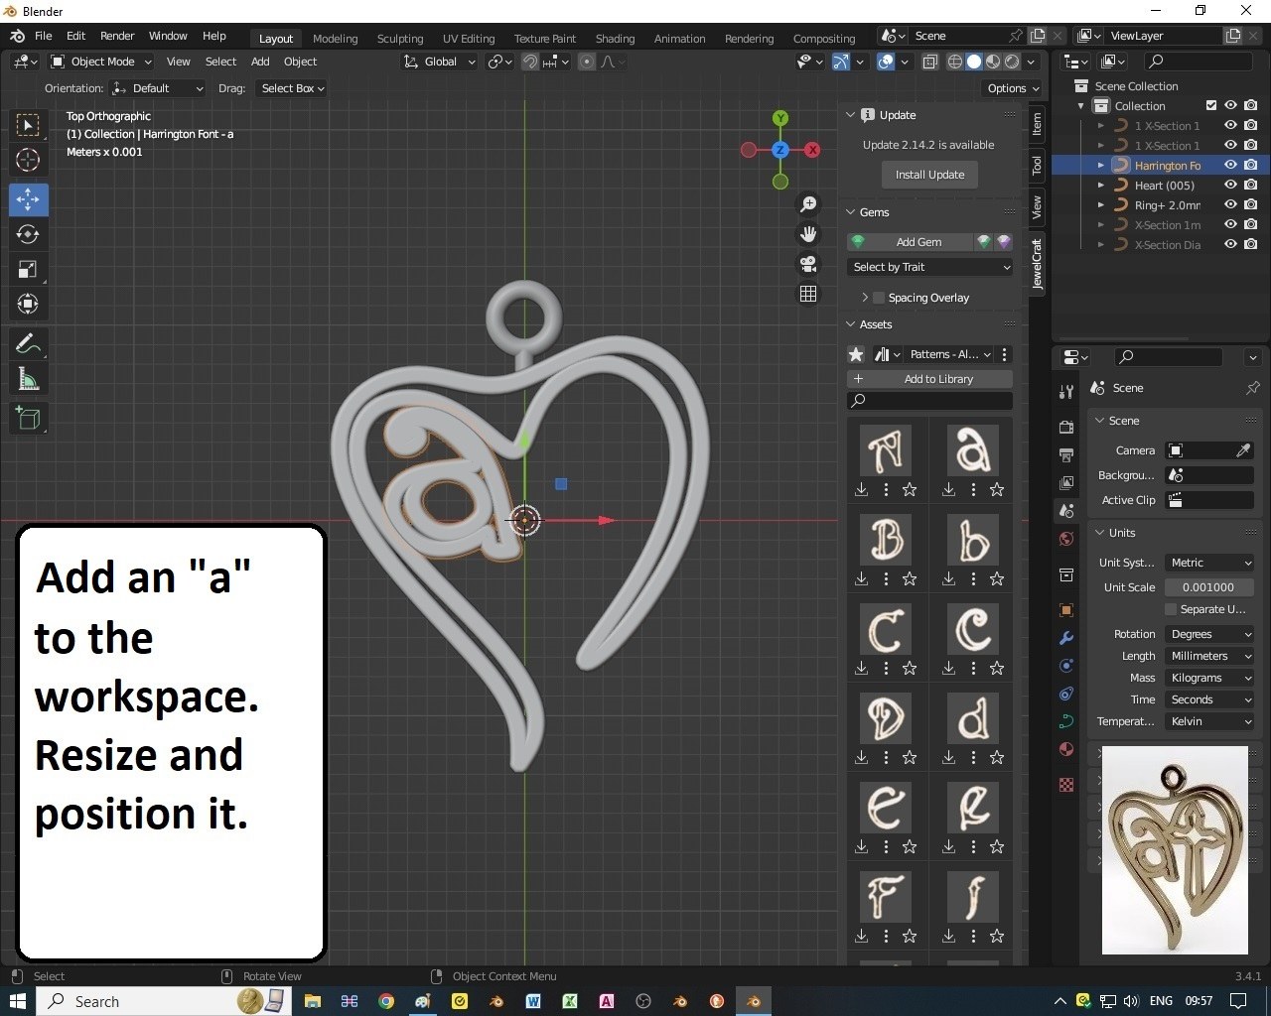
Task: Open the Select by Trait dropdown
Action: 930,267
